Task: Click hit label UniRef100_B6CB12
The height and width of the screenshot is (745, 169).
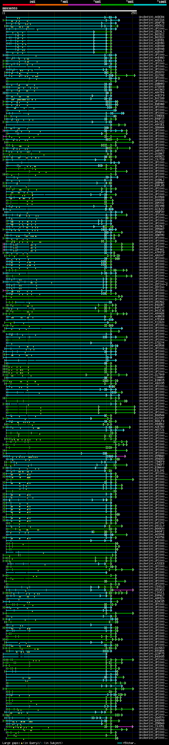Action: click(152, 34)
